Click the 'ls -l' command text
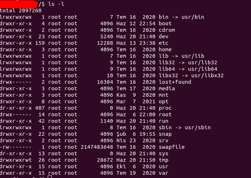Viewport: 251px width, 178px height. (x=56, y=4)
